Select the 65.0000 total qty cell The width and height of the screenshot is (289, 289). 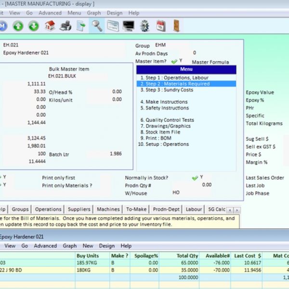179,263
